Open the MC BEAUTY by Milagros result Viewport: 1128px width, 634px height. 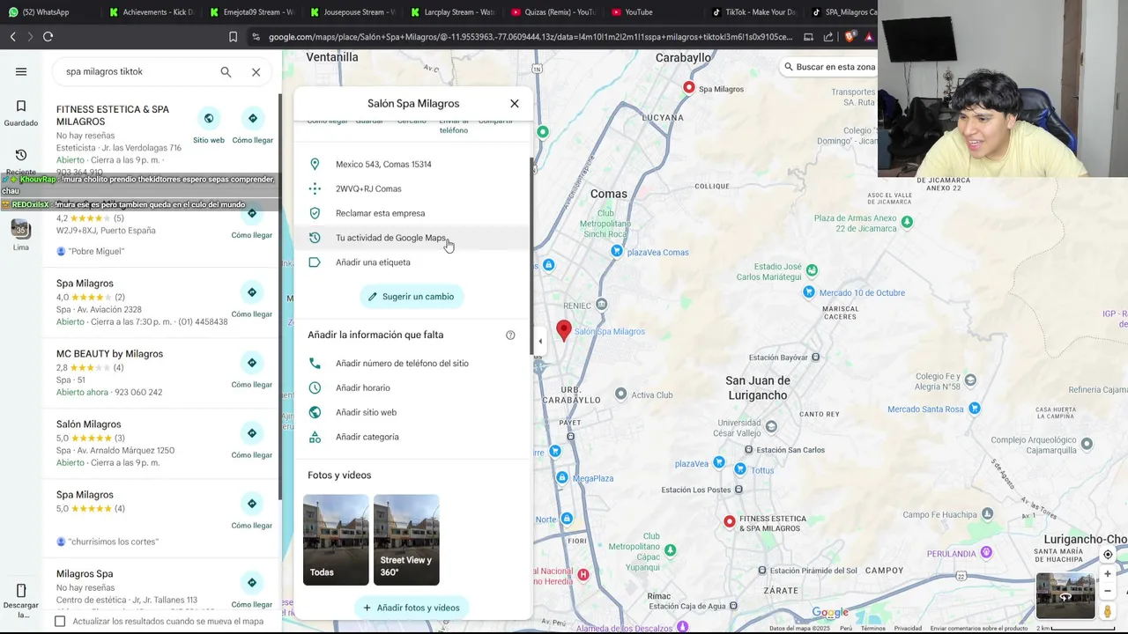point(109,354)
